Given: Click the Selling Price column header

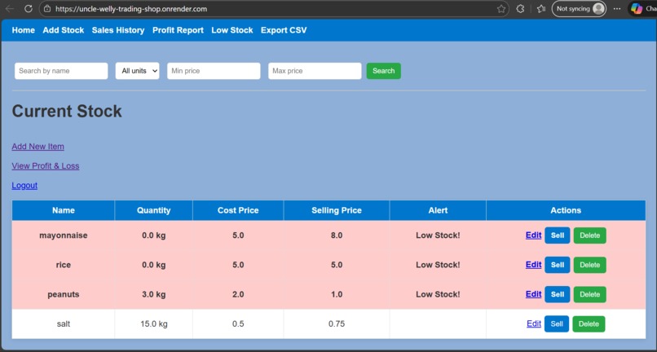Looking at the screenshot, I should point(337,210).
